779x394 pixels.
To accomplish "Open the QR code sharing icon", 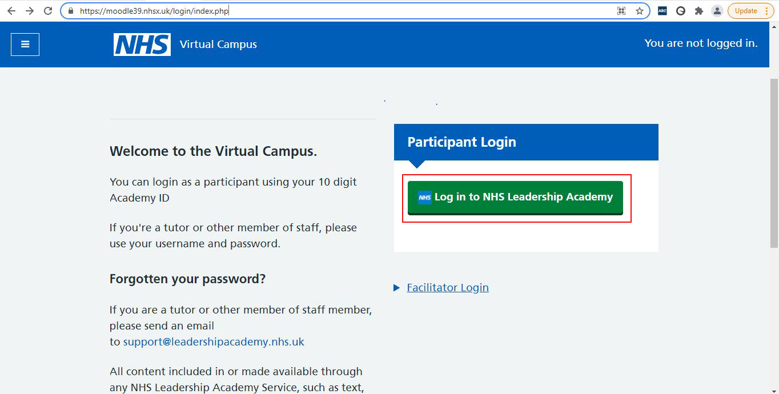I will (x=621, y=10).
